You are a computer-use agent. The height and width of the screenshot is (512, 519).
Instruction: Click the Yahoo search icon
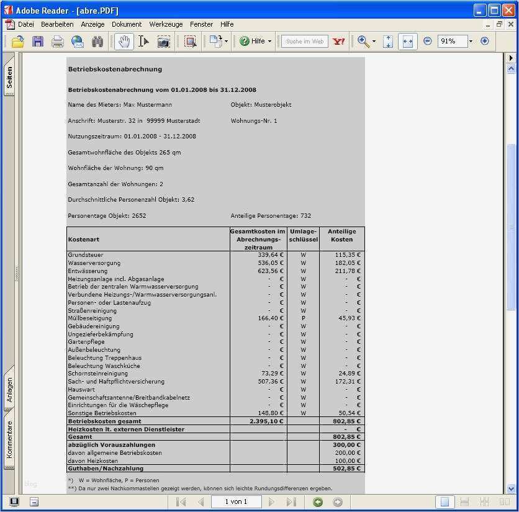tap(339, 41)
